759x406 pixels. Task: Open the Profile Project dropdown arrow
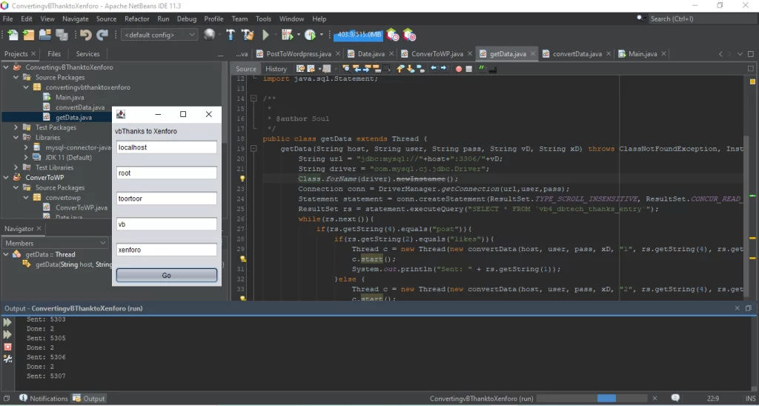322,35
